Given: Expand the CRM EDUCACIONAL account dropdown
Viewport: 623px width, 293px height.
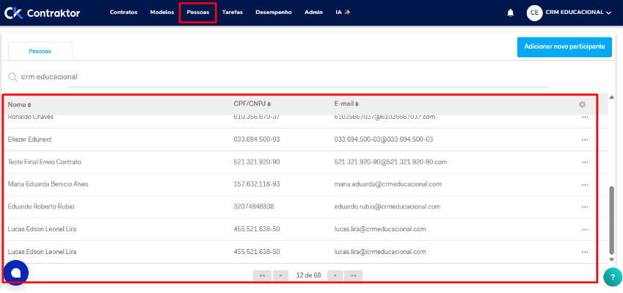Looking at the screenshot, I should tap(578, 12).
